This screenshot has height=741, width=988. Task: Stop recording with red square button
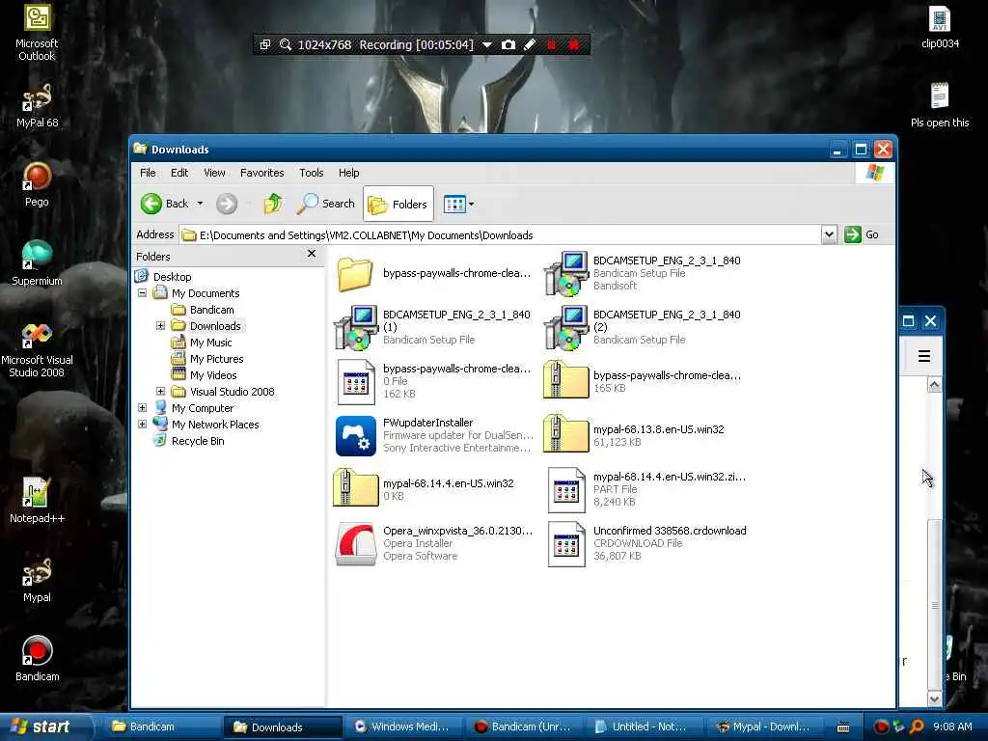[x=573, y=44]
